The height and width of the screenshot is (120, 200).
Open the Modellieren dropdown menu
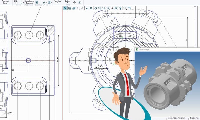click(30, 1)
